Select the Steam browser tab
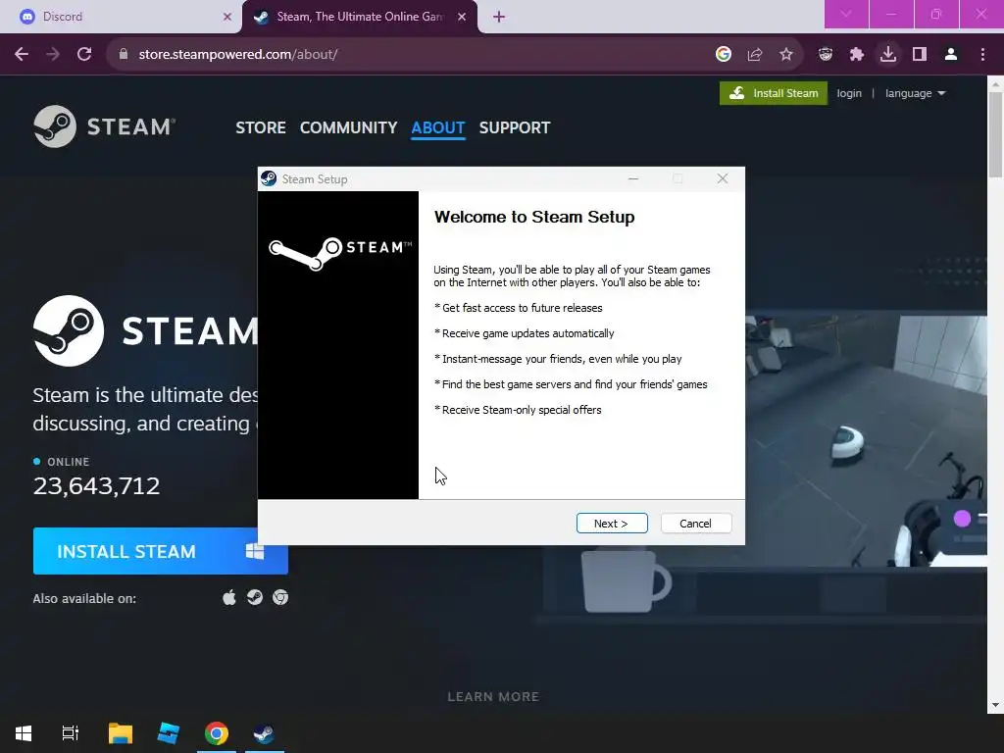 359,17
